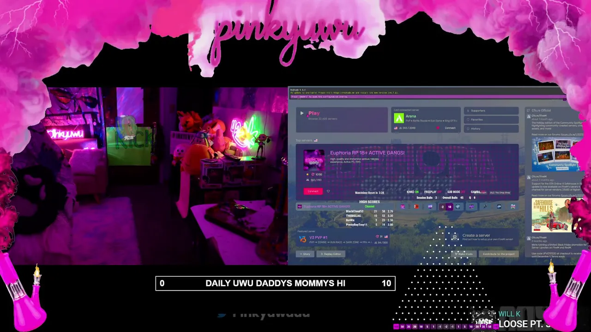Click the HIGH SCORES heading

[x=369, y=202]
